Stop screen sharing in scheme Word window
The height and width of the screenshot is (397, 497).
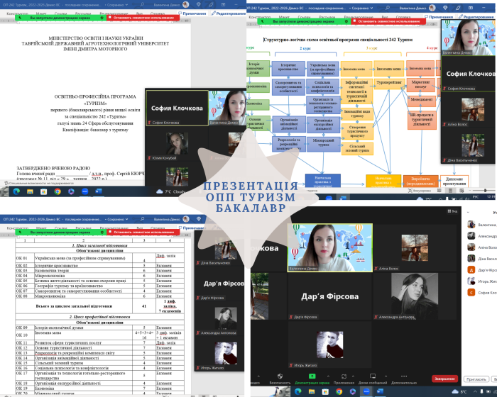[388, 21]
